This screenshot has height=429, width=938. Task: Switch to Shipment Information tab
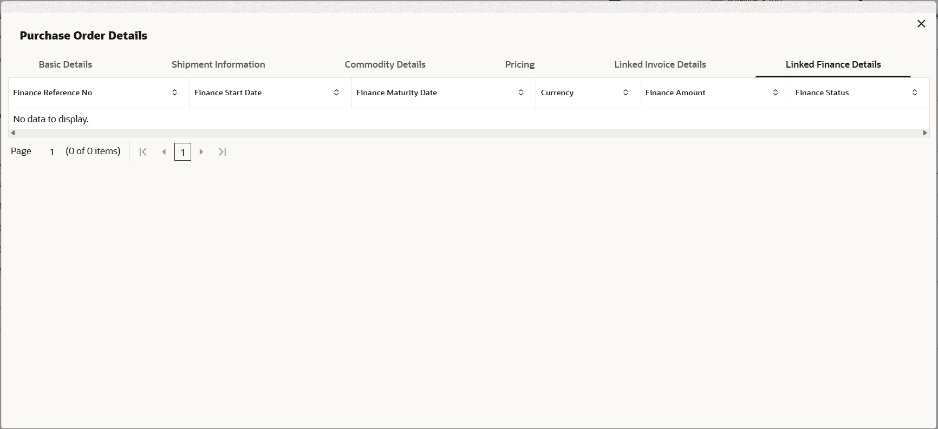[218, 64]
